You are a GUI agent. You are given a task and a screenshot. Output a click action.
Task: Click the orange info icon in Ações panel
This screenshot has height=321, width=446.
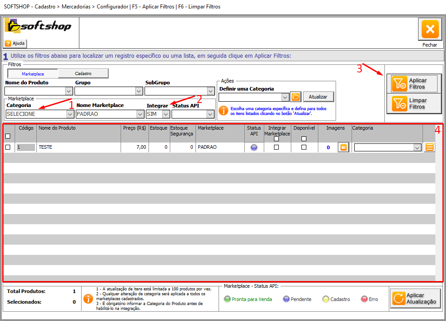point(224,111)
